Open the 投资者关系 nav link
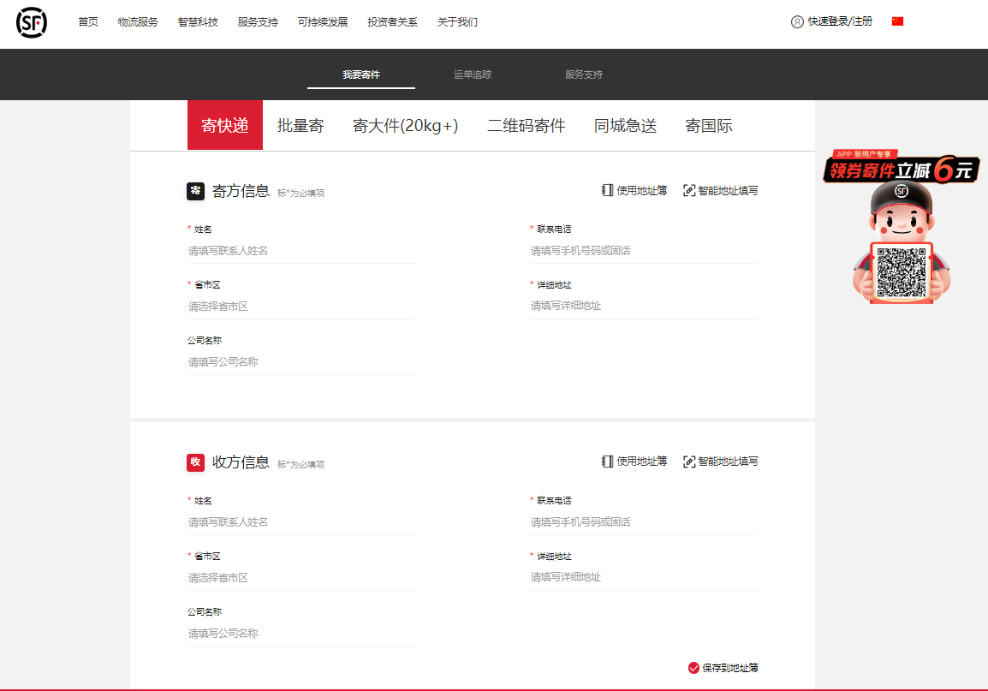Viewport: 988px width, 691px height. 392,22
